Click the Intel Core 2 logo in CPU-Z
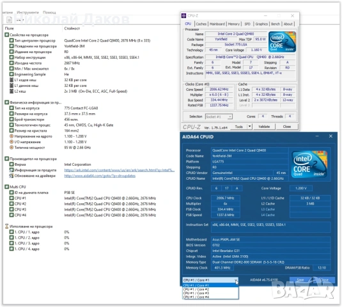Image resolution: width=342 pixels, height=307 pixels. (282, 42)
